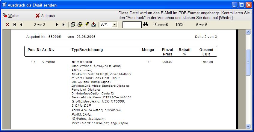Screen dimensions: 254x132
Task: Go to the first page
Action: (x=14, y=25)
